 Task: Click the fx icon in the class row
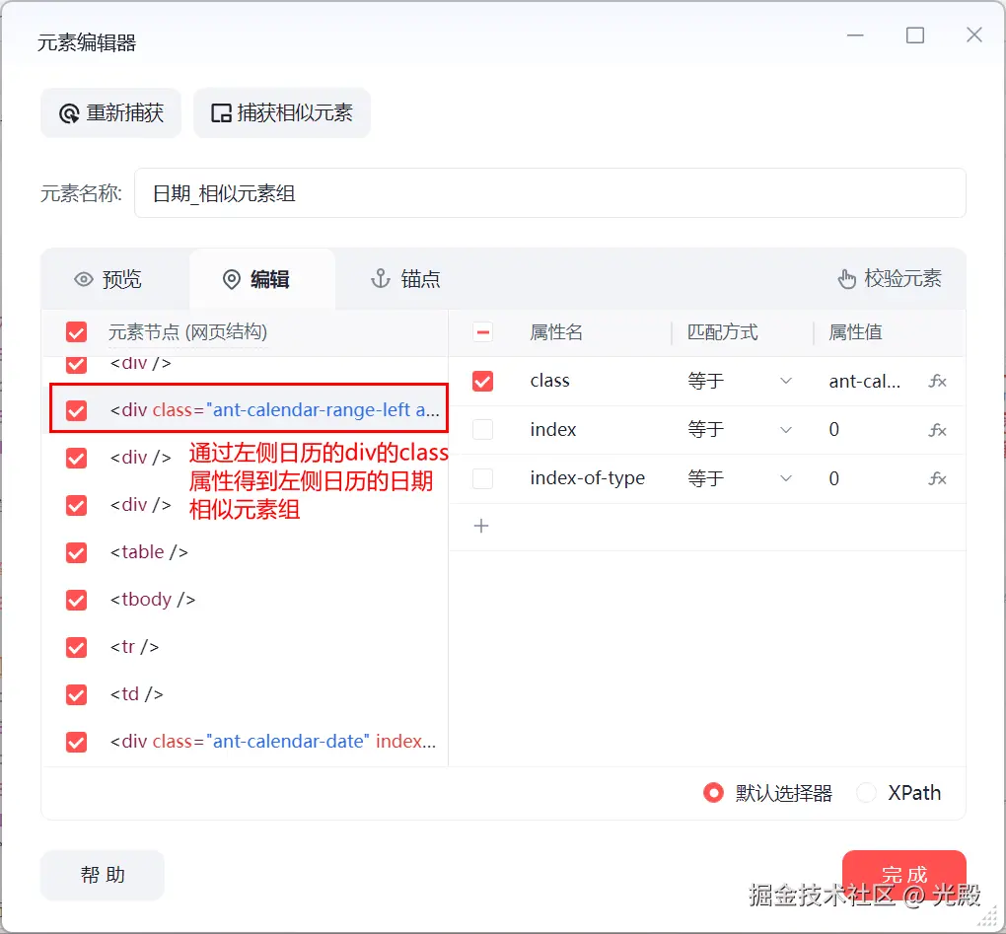pos(937,381)
